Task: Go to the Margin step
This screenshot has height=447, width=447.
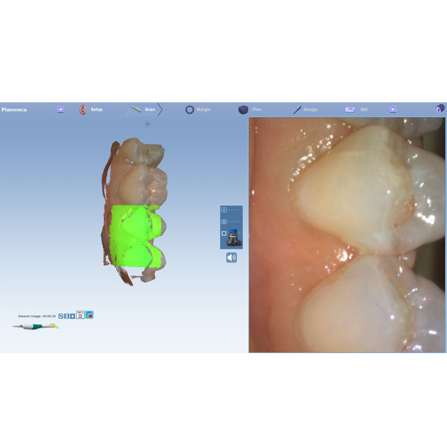Action: coord(198,110)
